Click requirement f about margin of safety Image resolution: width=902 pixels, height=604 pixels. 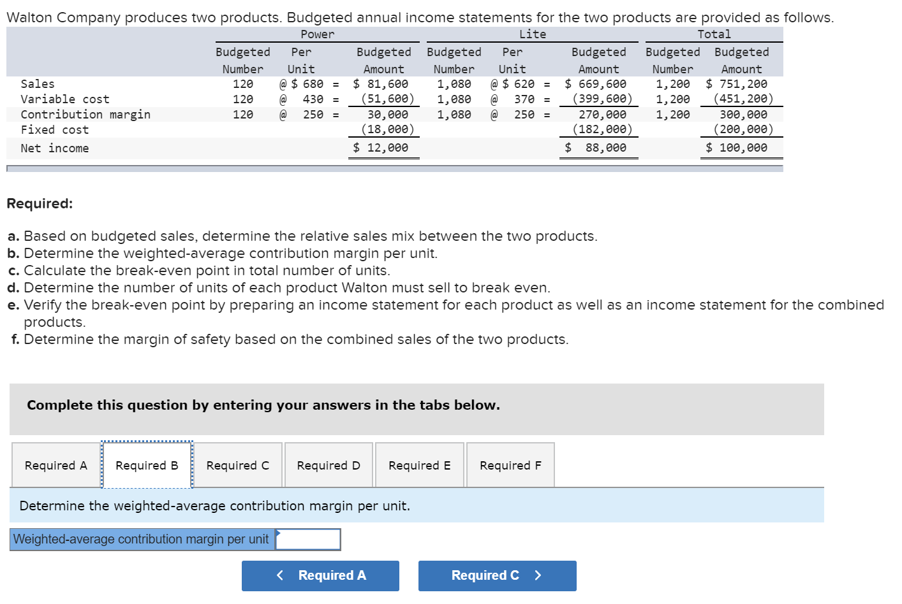(290, 340)
